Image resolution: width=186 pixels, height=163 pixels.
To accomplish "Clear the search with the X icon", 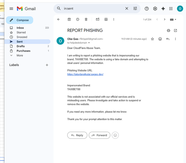I will click(126, 9).
